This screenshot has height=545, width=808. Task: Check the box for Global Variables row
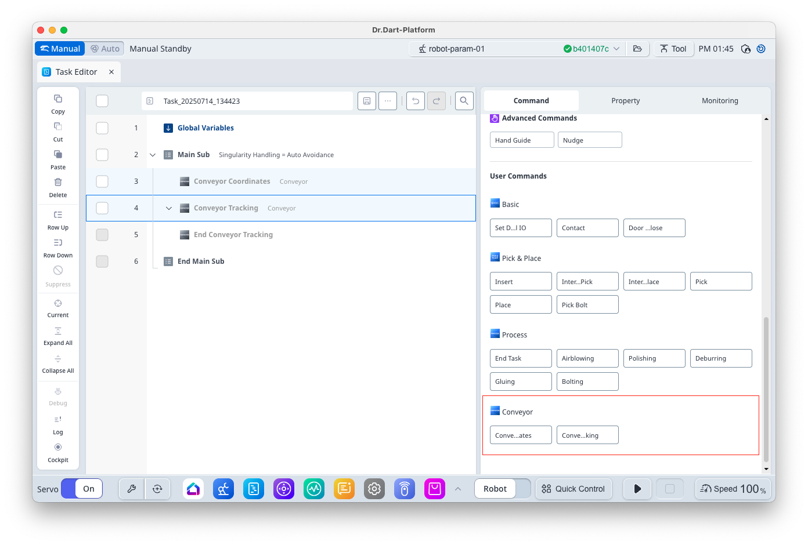coord(102,128)
